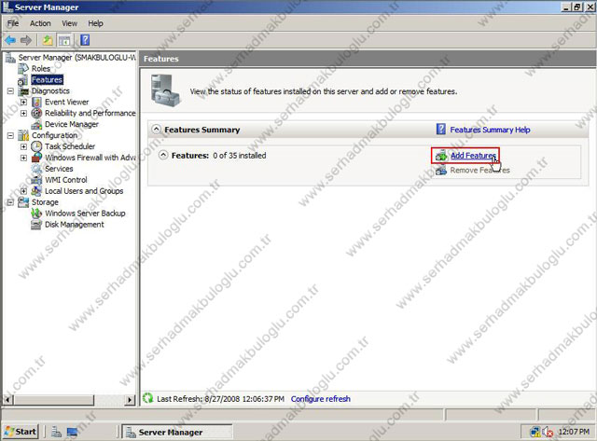Screen dimensions: 597x441
Task: Click the Back arrow toolbar icon
Action: pos(10,40)
